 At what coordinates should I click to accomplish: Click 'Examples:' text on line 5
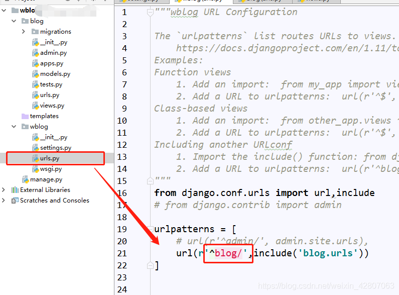(178, 60)
